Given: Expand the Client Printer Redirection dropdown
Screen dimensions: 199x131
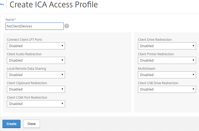Looking at the screenshot, I should pos(167,61).
